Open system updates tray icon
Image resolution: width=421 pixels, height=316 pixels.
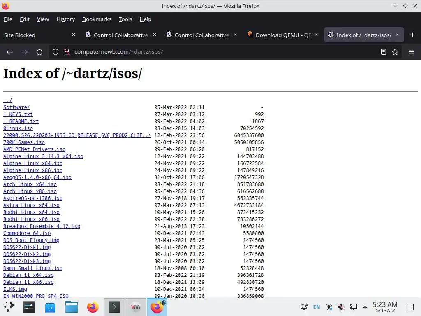pyautogui.click(x=329, y=307)
